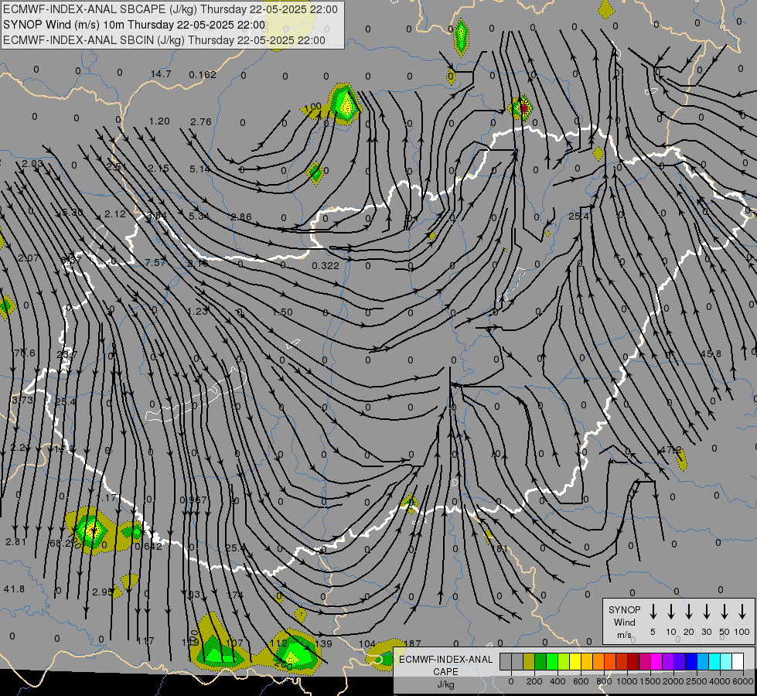
Task: Click the SBCAPE title line in header
Action: (170, 9)
